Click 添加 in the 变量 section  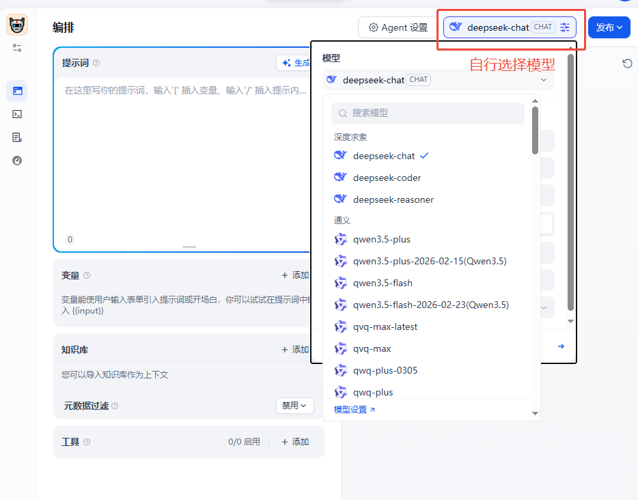click(295, 275)
